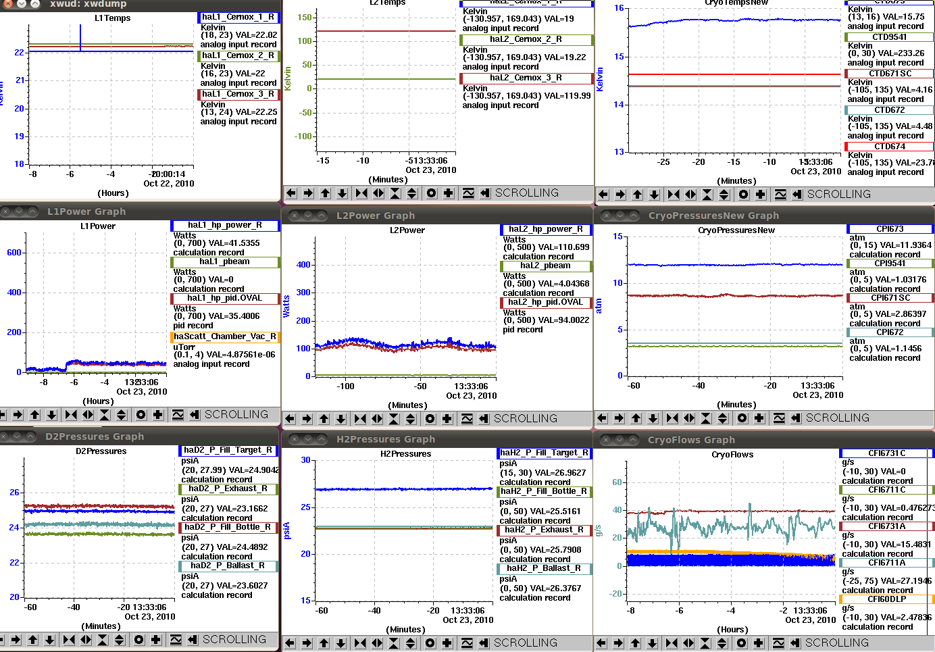Compress the time axis in L2Temps toolbar

tap(361, 193)
